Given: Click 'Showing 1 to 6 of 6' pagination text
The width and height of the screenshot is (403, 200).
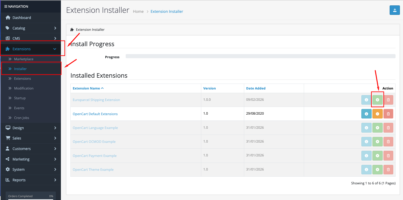Looking at the screenshot, I should (373, 183).
